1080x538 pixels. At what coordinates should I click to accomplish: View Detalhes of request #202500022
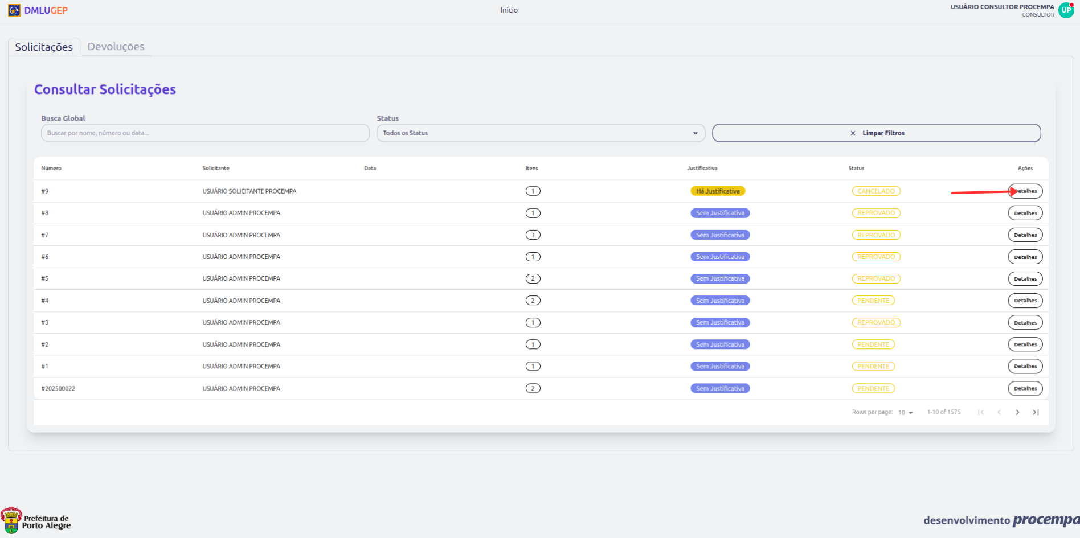tap(1025, 389)
